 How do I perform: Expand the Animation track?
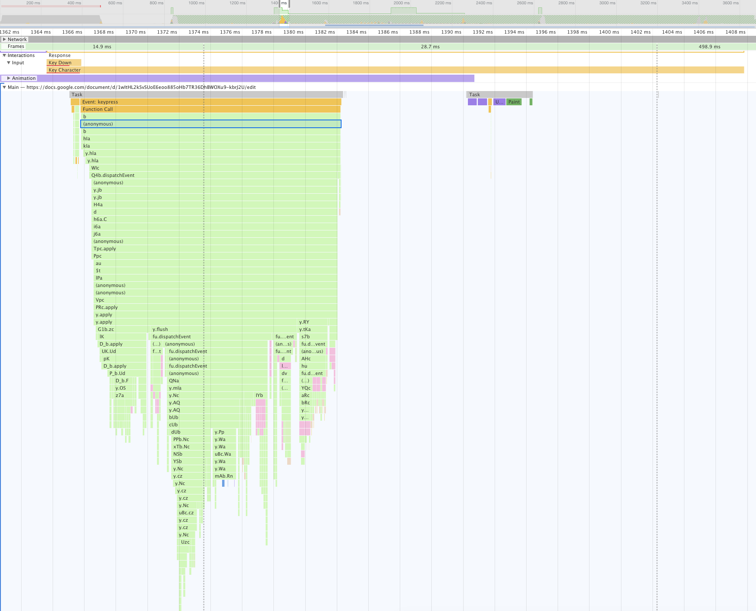coord(9,78)
